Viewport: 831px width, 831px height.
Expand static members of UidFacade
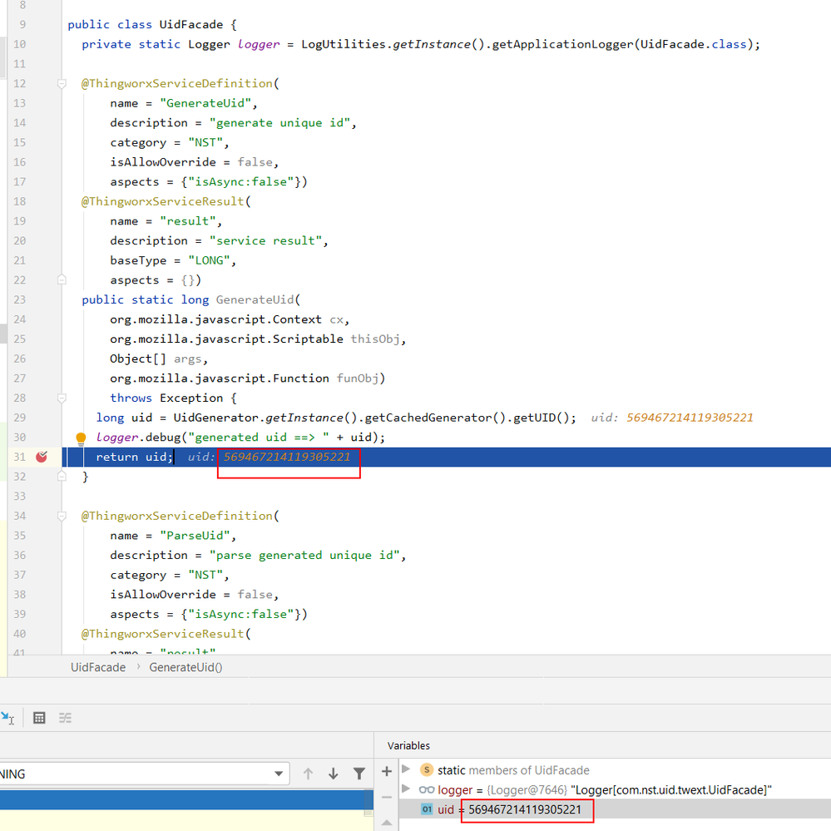tap(405, 769)
